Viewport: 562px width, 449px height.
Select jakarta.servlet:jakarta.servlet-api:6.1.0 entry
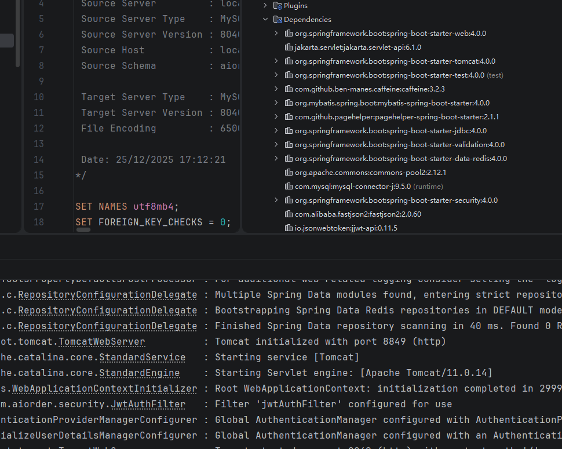coord(357,48)
